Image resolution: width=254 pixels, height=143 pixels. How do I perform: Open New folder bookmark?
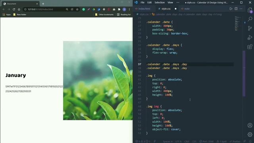click(19, 15)
